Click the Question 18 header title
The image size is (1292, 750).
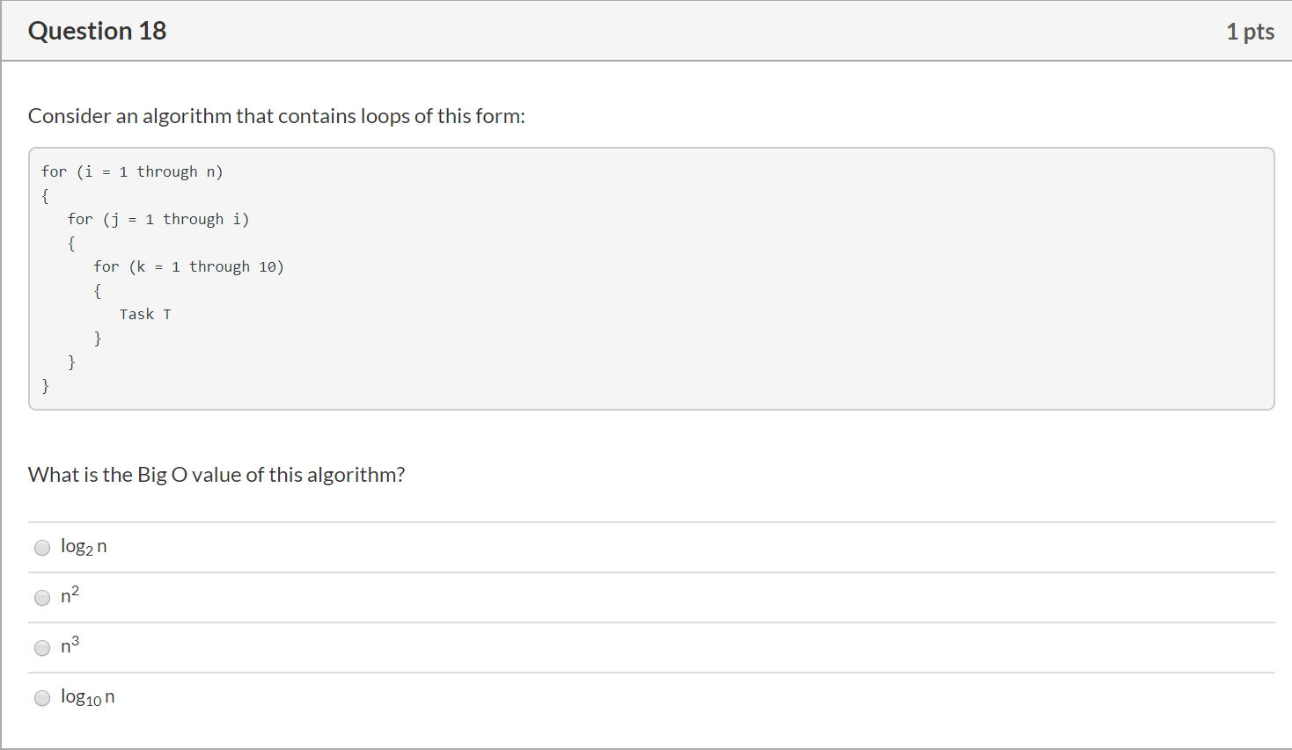click(x=97, y=31)
